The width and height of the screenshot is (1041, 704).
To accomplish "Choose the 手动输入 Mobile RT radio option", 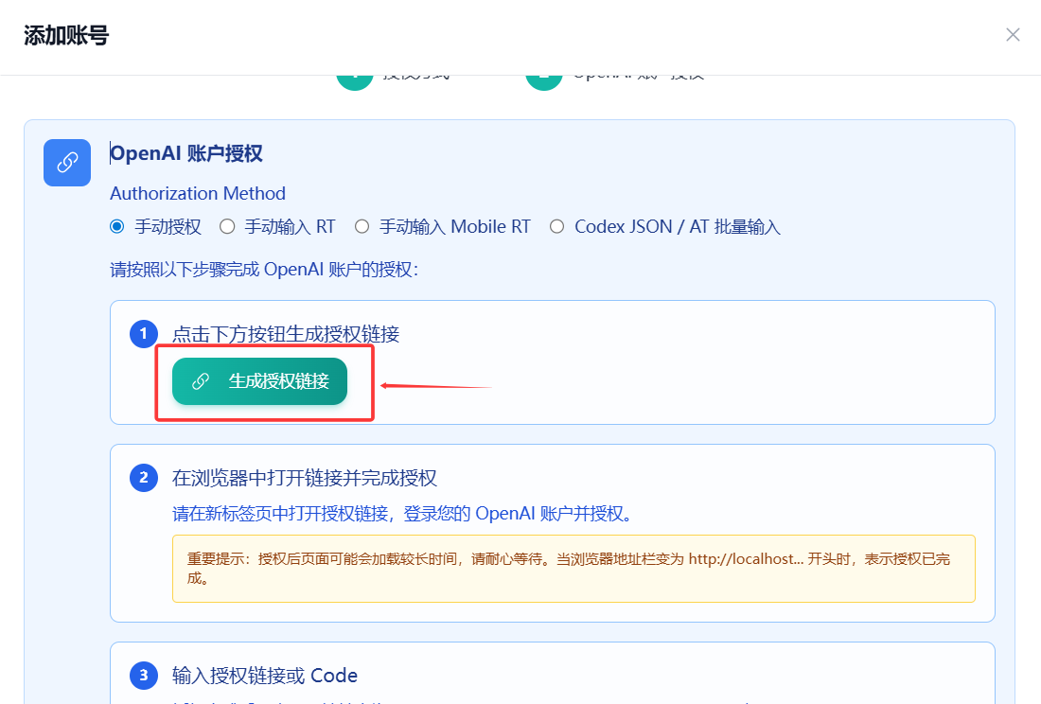I will [x=362, y=227].
